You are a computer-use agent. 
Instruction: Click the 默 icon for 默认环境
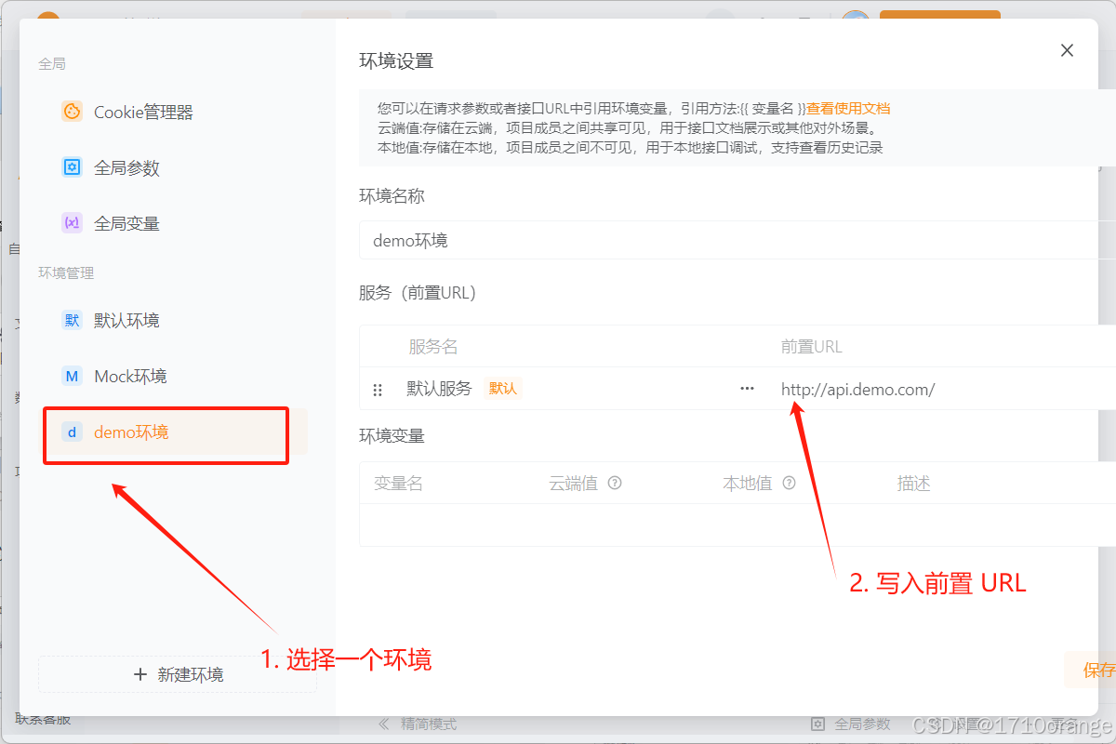[72, 320]
